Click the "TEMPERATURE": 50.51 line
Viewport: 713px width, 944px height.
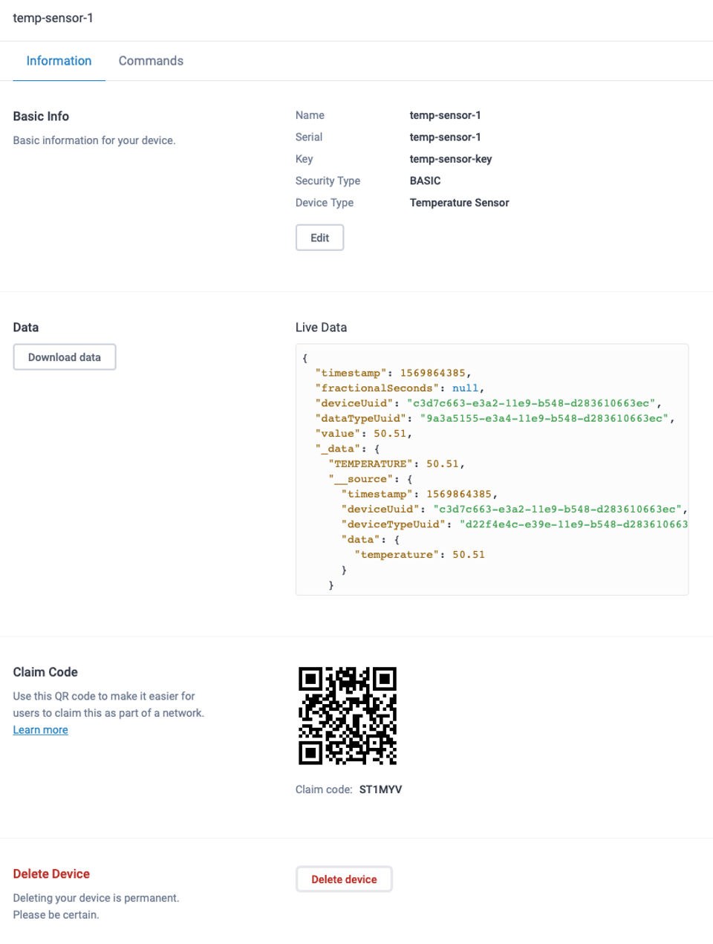click(397, 464)
